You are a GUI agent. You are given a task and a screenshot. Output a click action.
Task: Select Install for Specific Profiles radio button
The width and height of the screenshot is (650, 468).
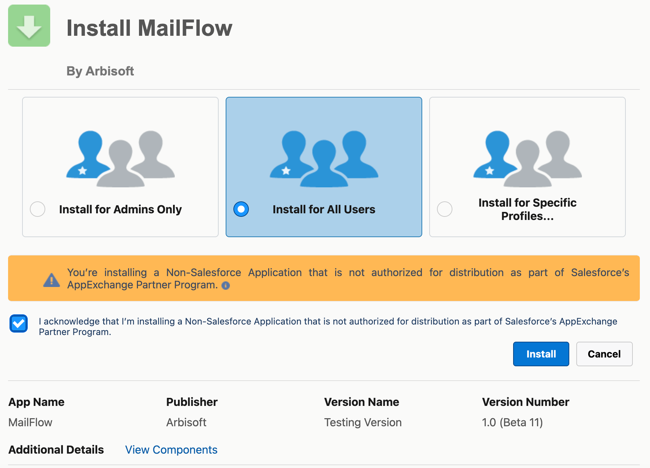click(445, 209)
